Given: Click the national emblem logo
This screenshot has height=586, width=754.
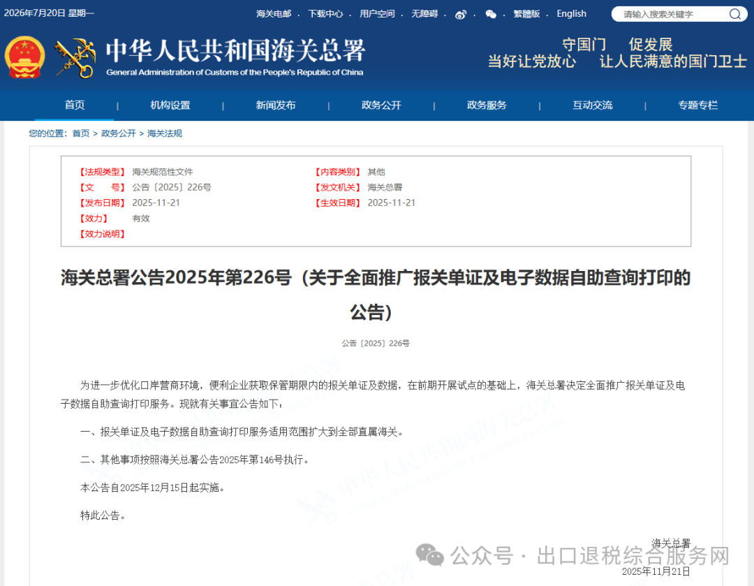Looking at the screenshot, I should coord(24,57).
